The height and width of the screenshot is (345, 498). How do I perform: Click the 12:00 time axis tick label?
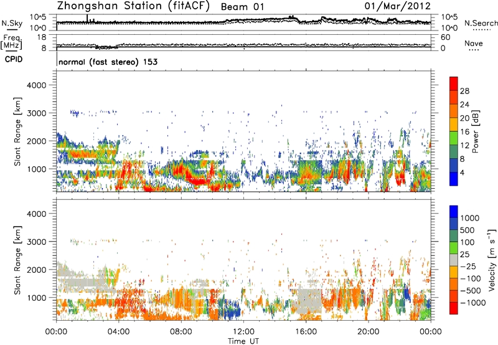243,332
